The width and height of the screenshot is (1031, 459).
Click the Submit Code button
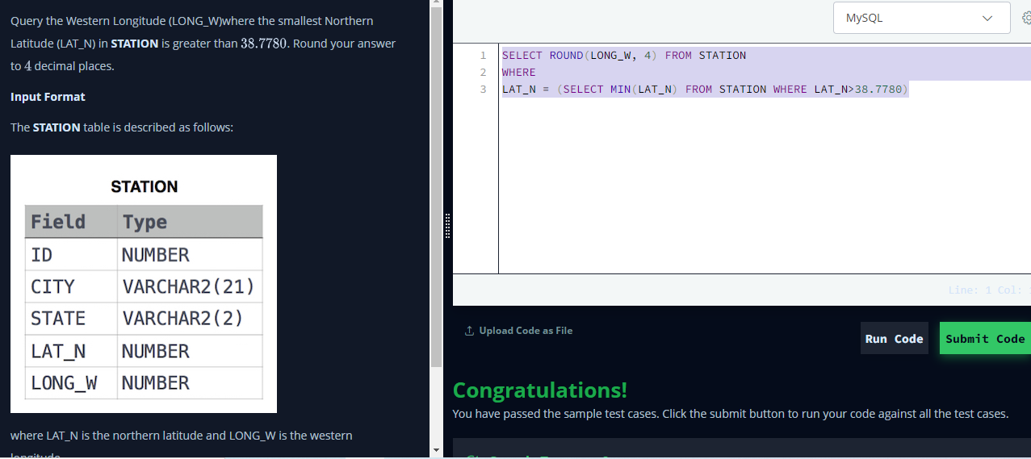pos(985,339)
